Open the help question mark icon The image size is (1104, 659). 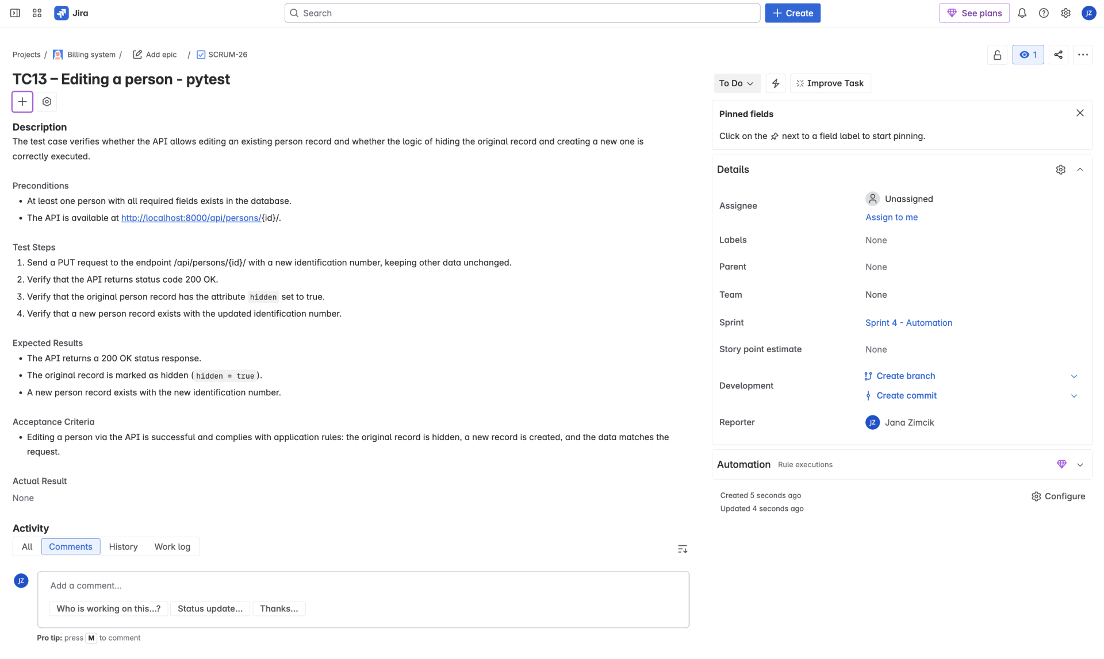[x=1044, y=13]
